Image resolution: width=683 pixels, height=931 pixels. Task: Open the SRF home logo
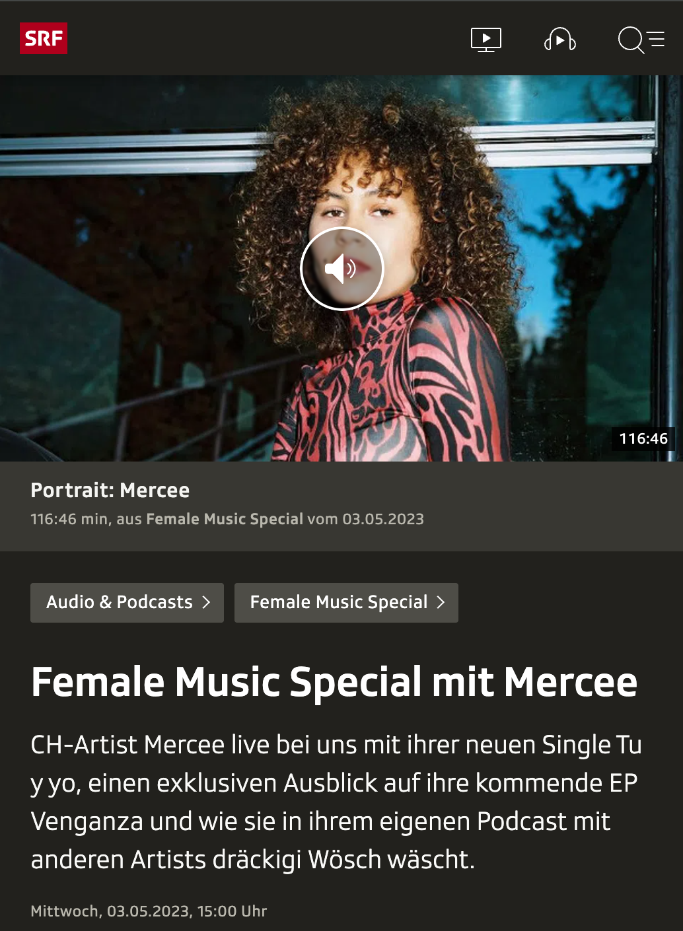[x=44, y=39]
